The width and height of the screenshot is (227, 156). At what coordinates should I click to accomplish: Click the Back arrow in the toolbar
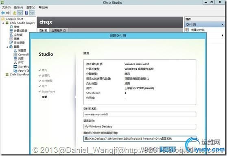[x=3, y=13]
